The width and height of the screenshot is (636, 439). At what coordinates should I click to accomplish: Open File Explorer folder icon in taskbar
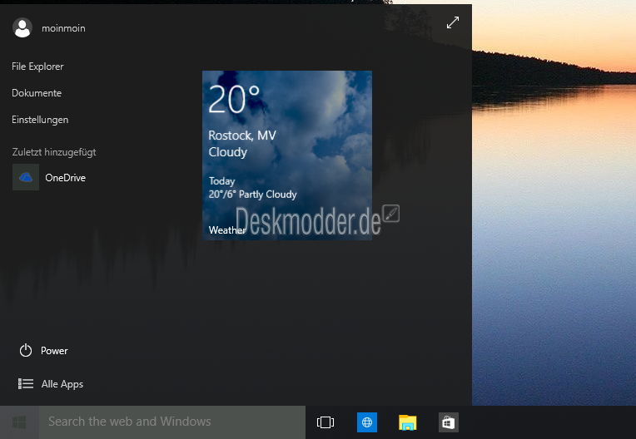408,422
